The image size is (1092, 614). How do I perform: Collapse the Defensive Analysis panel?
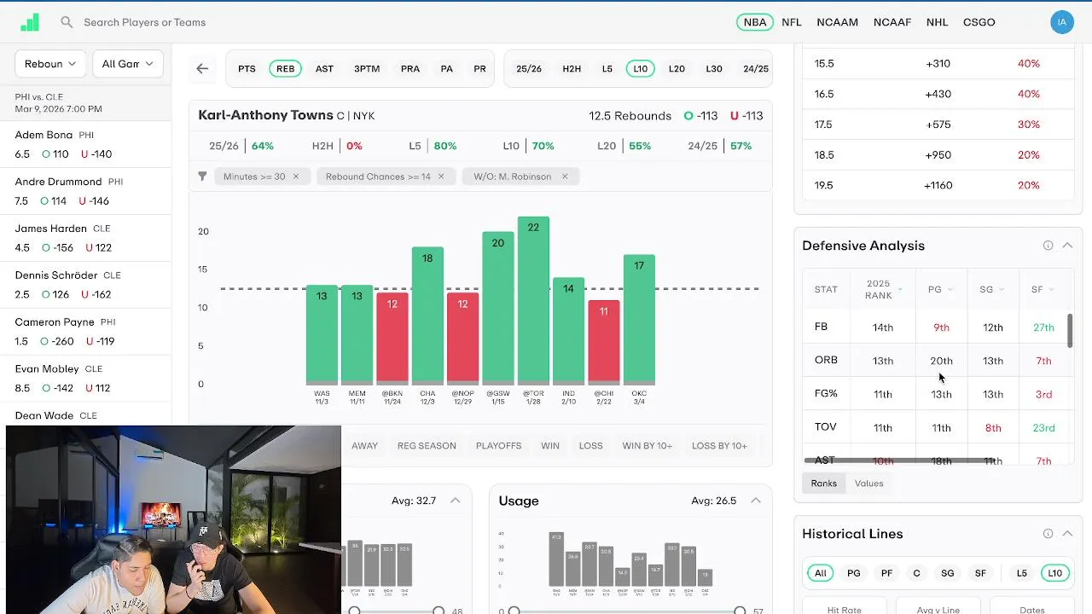coord(1067,246)
